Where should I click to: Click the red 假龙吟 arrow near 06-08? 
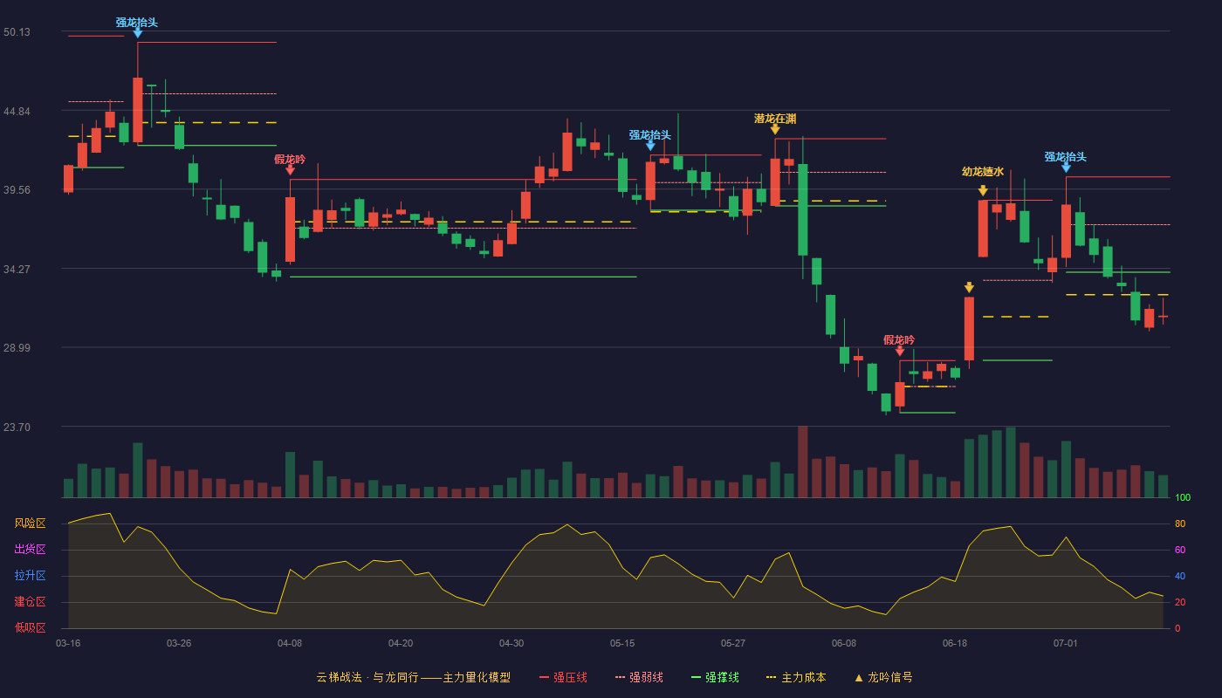900,351
